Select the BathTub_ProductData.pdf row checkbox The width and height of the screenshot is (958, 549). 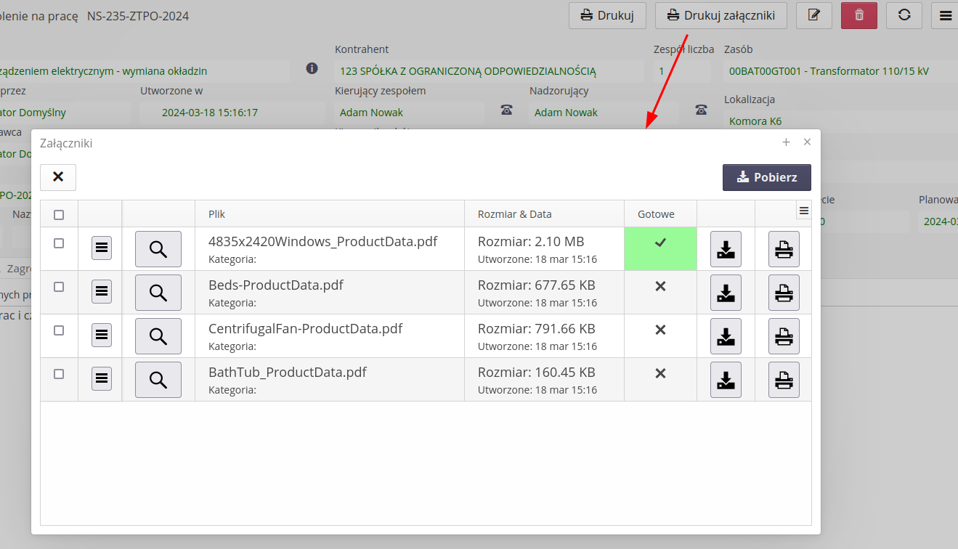point(59,374)
